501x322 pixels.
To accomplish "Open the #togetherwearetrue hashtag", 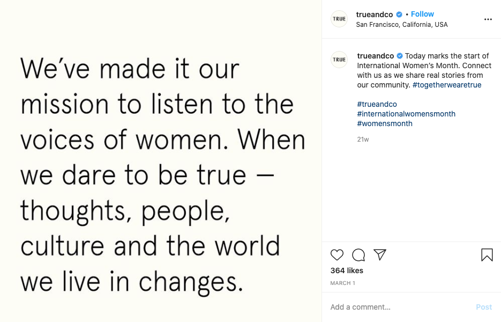I will [447, 85].
